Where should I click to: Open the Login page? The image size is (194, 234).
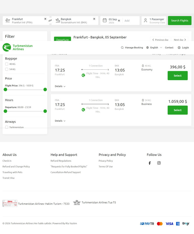183,48
